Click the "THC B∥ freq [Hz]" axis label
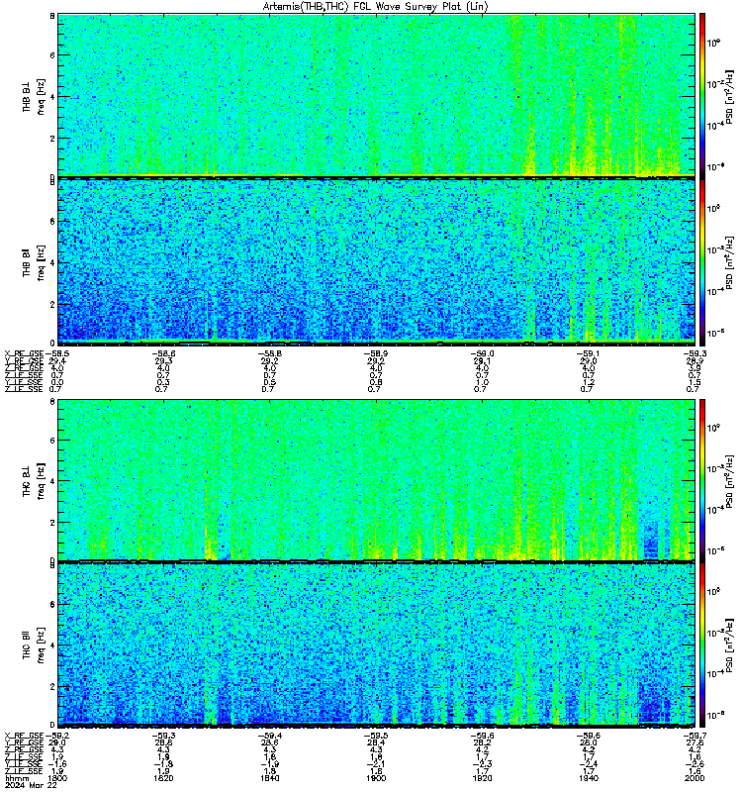The width and height of the screenshot is (742, 792). (x=34, y=645)
